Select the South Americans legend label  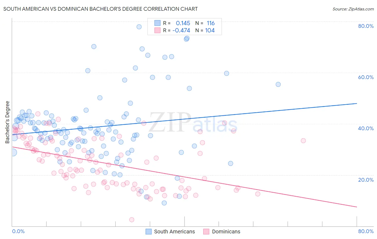(x=175, y=231)
